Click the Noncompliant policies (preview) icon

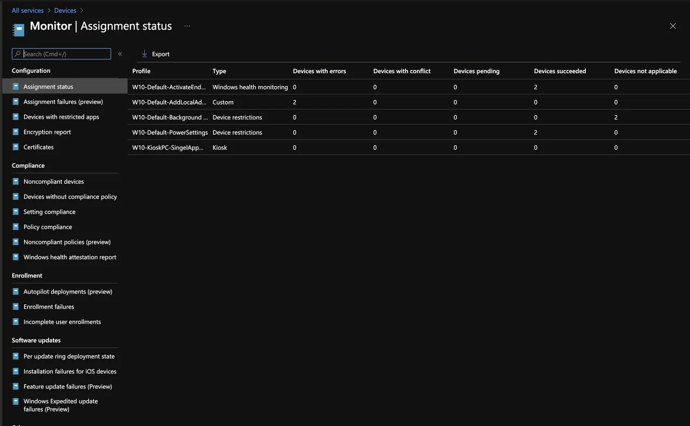(16, 242)
